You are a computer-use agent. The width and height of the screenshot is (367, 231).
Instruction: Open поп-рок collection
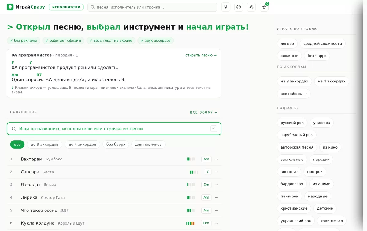(315, 172)
